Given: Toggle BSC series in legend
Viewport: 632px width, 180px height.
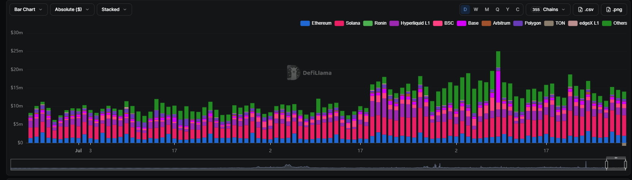Looking at the screenshot, I should (443, 23).
